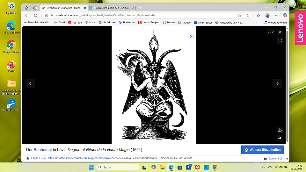
Task: Open Fortsetzung von = S... bookmark
Action: point(229,22)
